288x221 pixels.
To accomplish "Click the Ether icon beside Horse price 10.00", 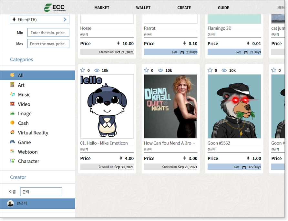I will pyautogui.click(x=118, y=43).
